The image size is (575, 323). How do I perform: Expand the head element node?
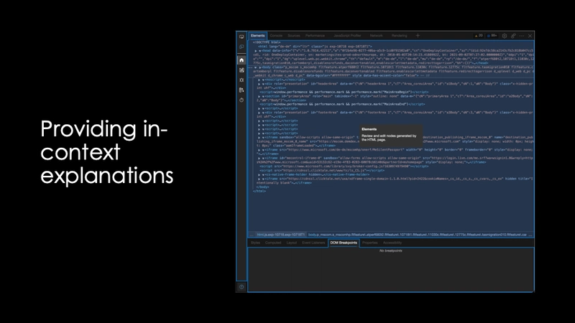coord(256,51)
